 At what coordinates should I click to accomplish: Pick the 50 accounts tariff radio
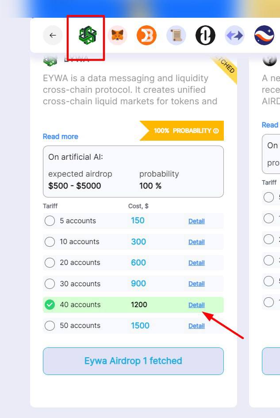point(50,326)
